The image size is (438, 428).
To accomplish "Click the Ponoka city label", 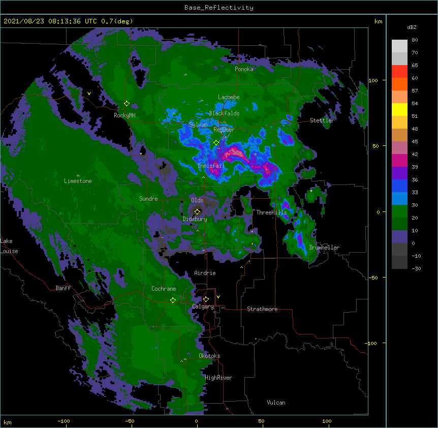I will 244,69.
